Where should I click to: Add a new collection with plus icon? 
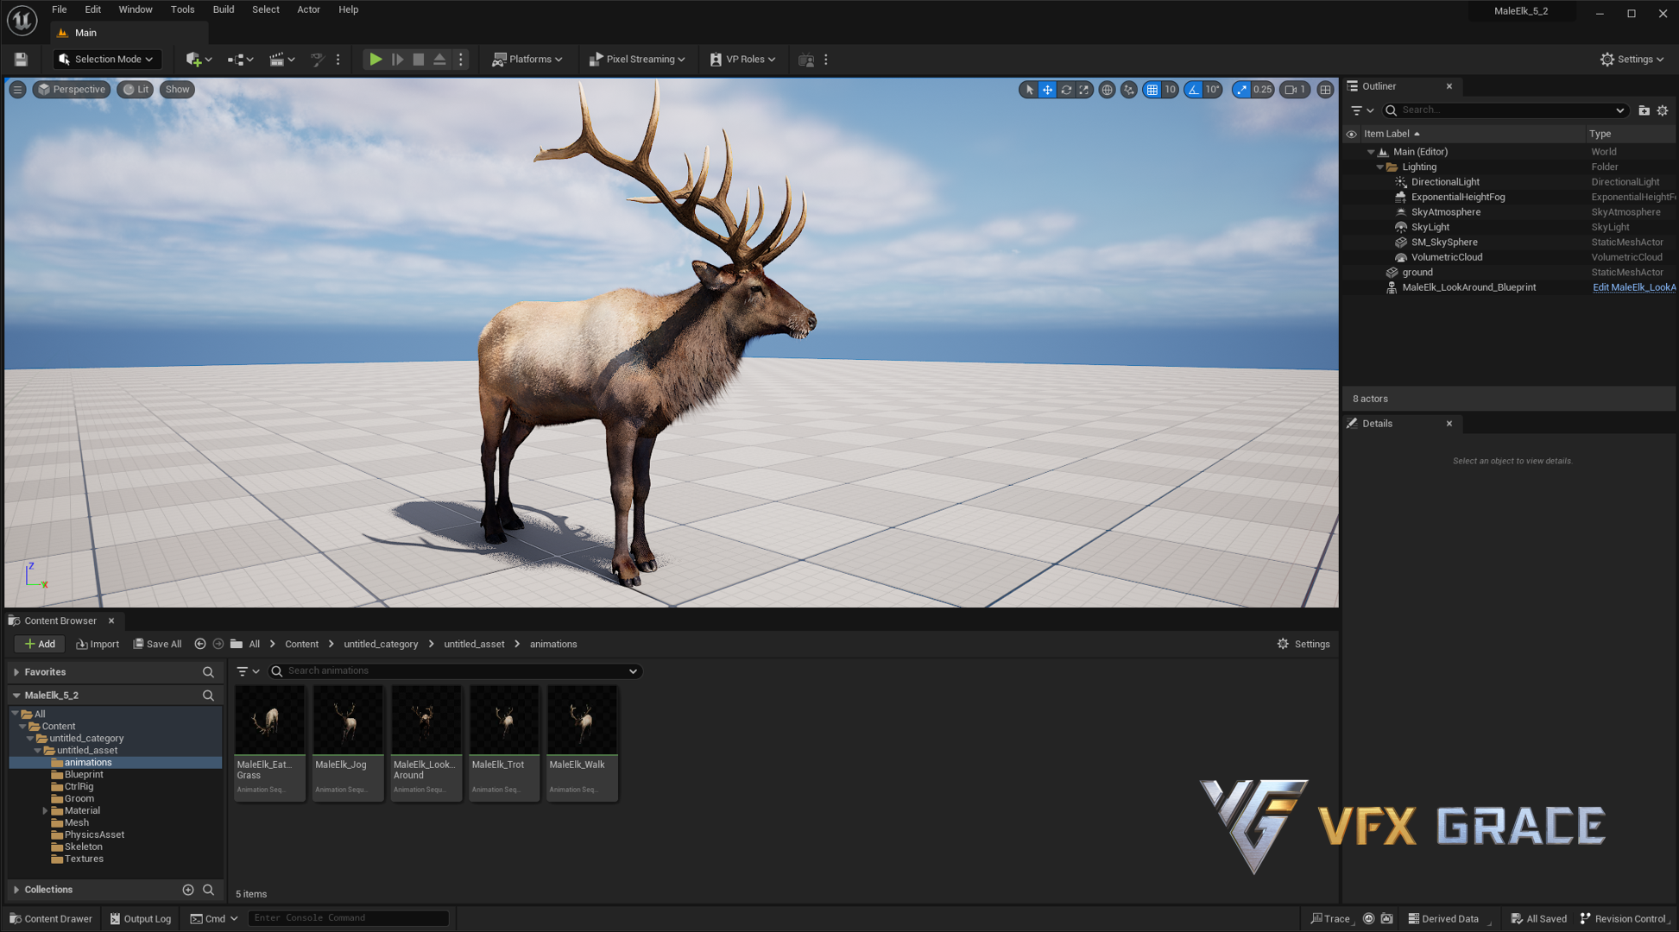click(x=188, y=890)
